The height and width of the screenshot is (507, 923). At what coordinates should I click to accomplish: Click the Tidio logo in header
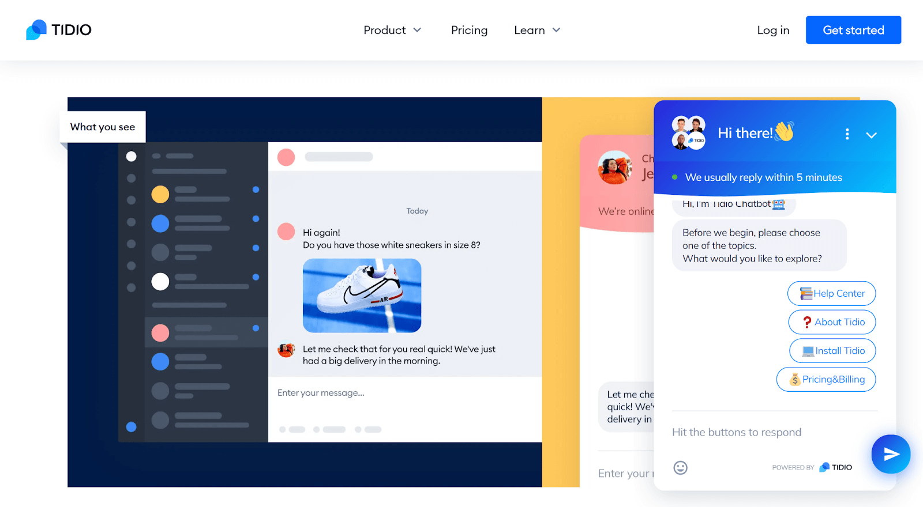coord(59,30)
